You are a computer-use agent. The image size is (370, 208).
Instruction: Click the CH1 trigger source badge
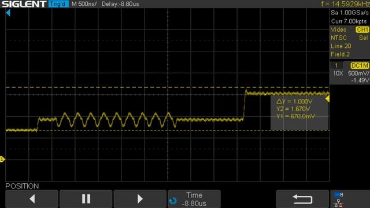pyautogui.click(x=362, y=29)
